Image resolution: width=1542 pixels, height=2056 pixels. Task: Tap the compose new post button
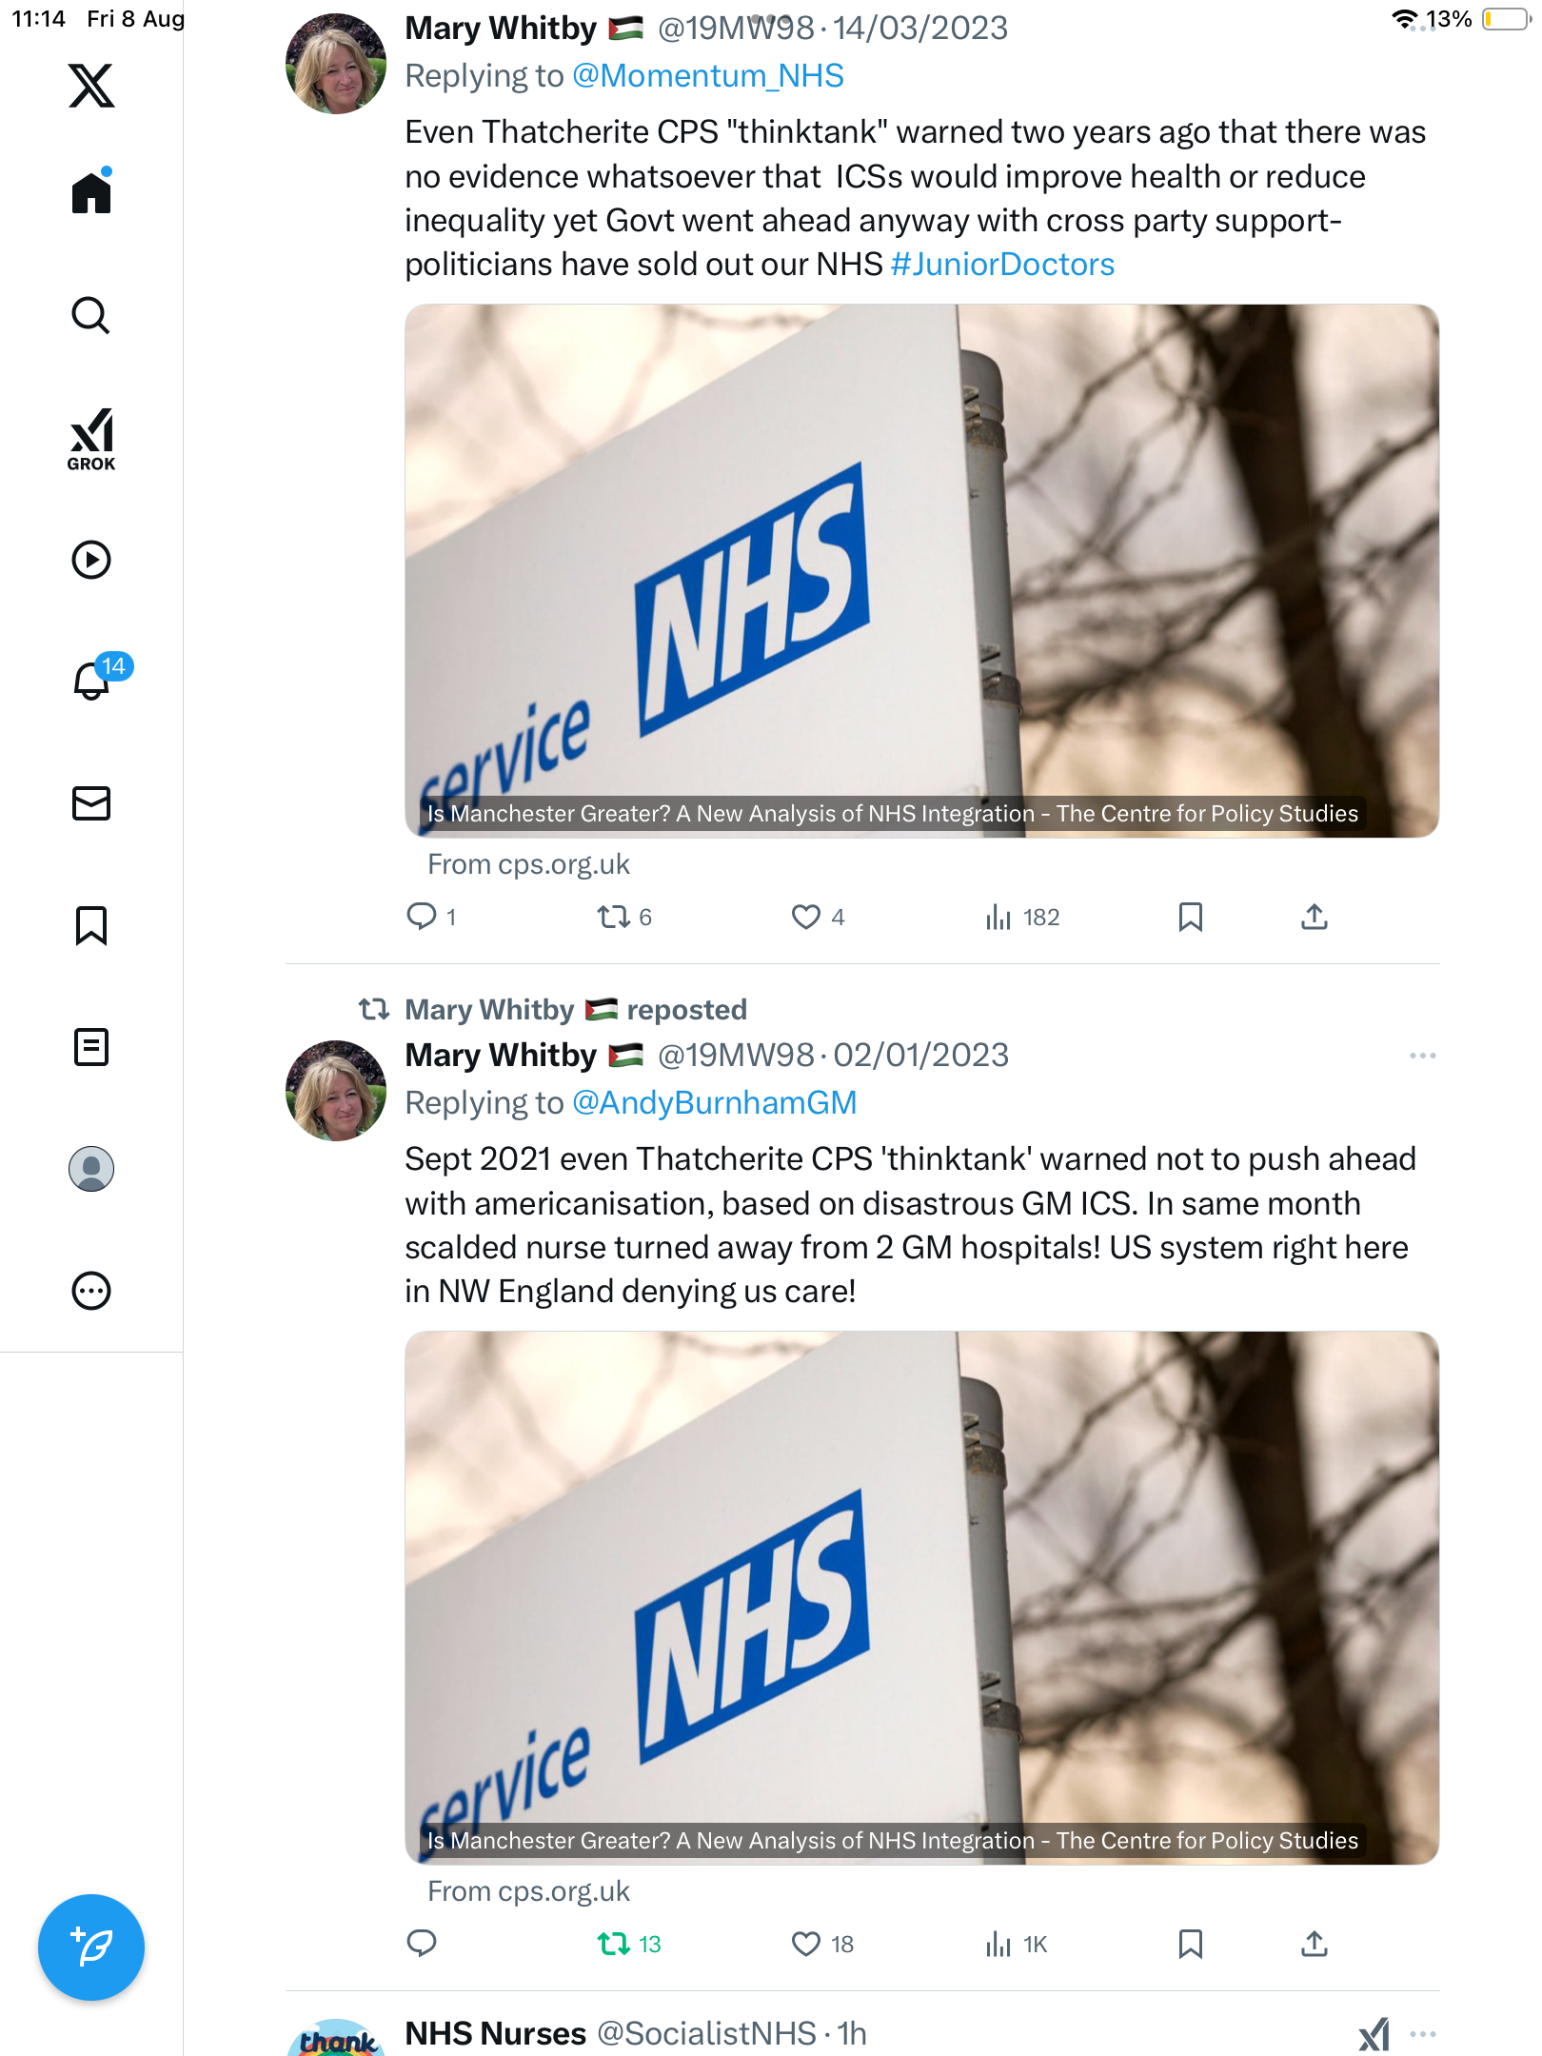tap(91, 1947)
